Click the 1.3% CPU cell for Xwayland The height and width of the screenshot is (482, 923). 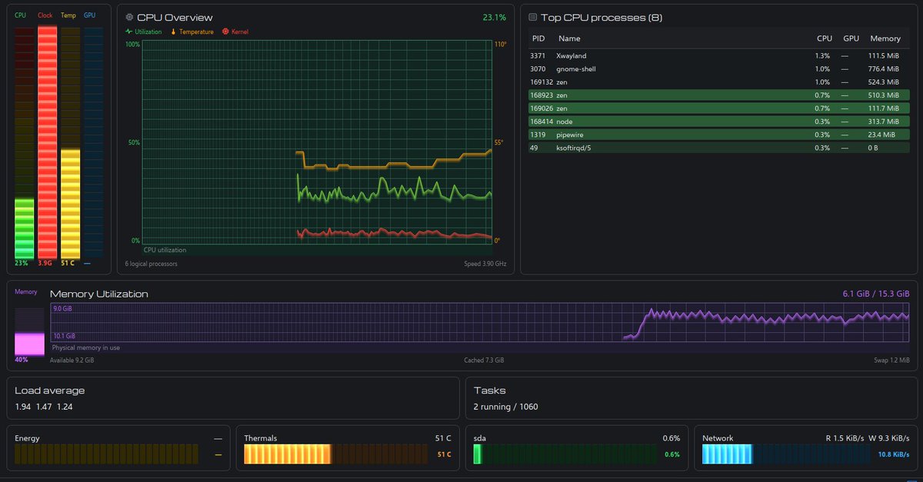pyautogui.click(x=823, y=56)
